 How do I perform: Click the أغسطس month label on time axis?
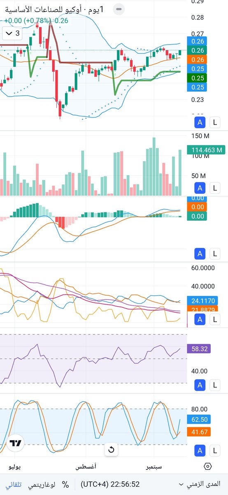86,467
